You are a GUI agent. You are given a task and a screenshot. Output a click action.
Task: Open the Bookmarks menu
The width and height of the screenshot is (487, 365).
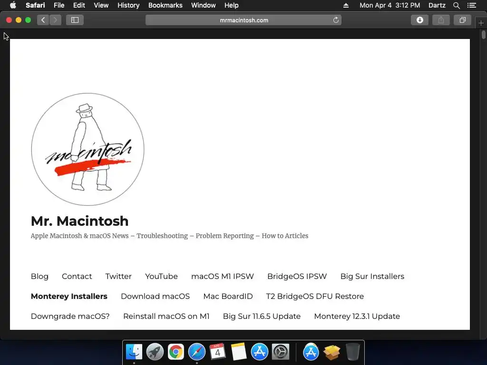pos(165,5)
